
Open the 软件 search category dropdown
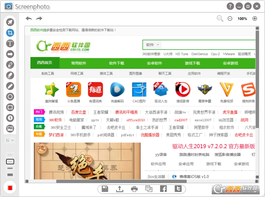tap(152, 45)
